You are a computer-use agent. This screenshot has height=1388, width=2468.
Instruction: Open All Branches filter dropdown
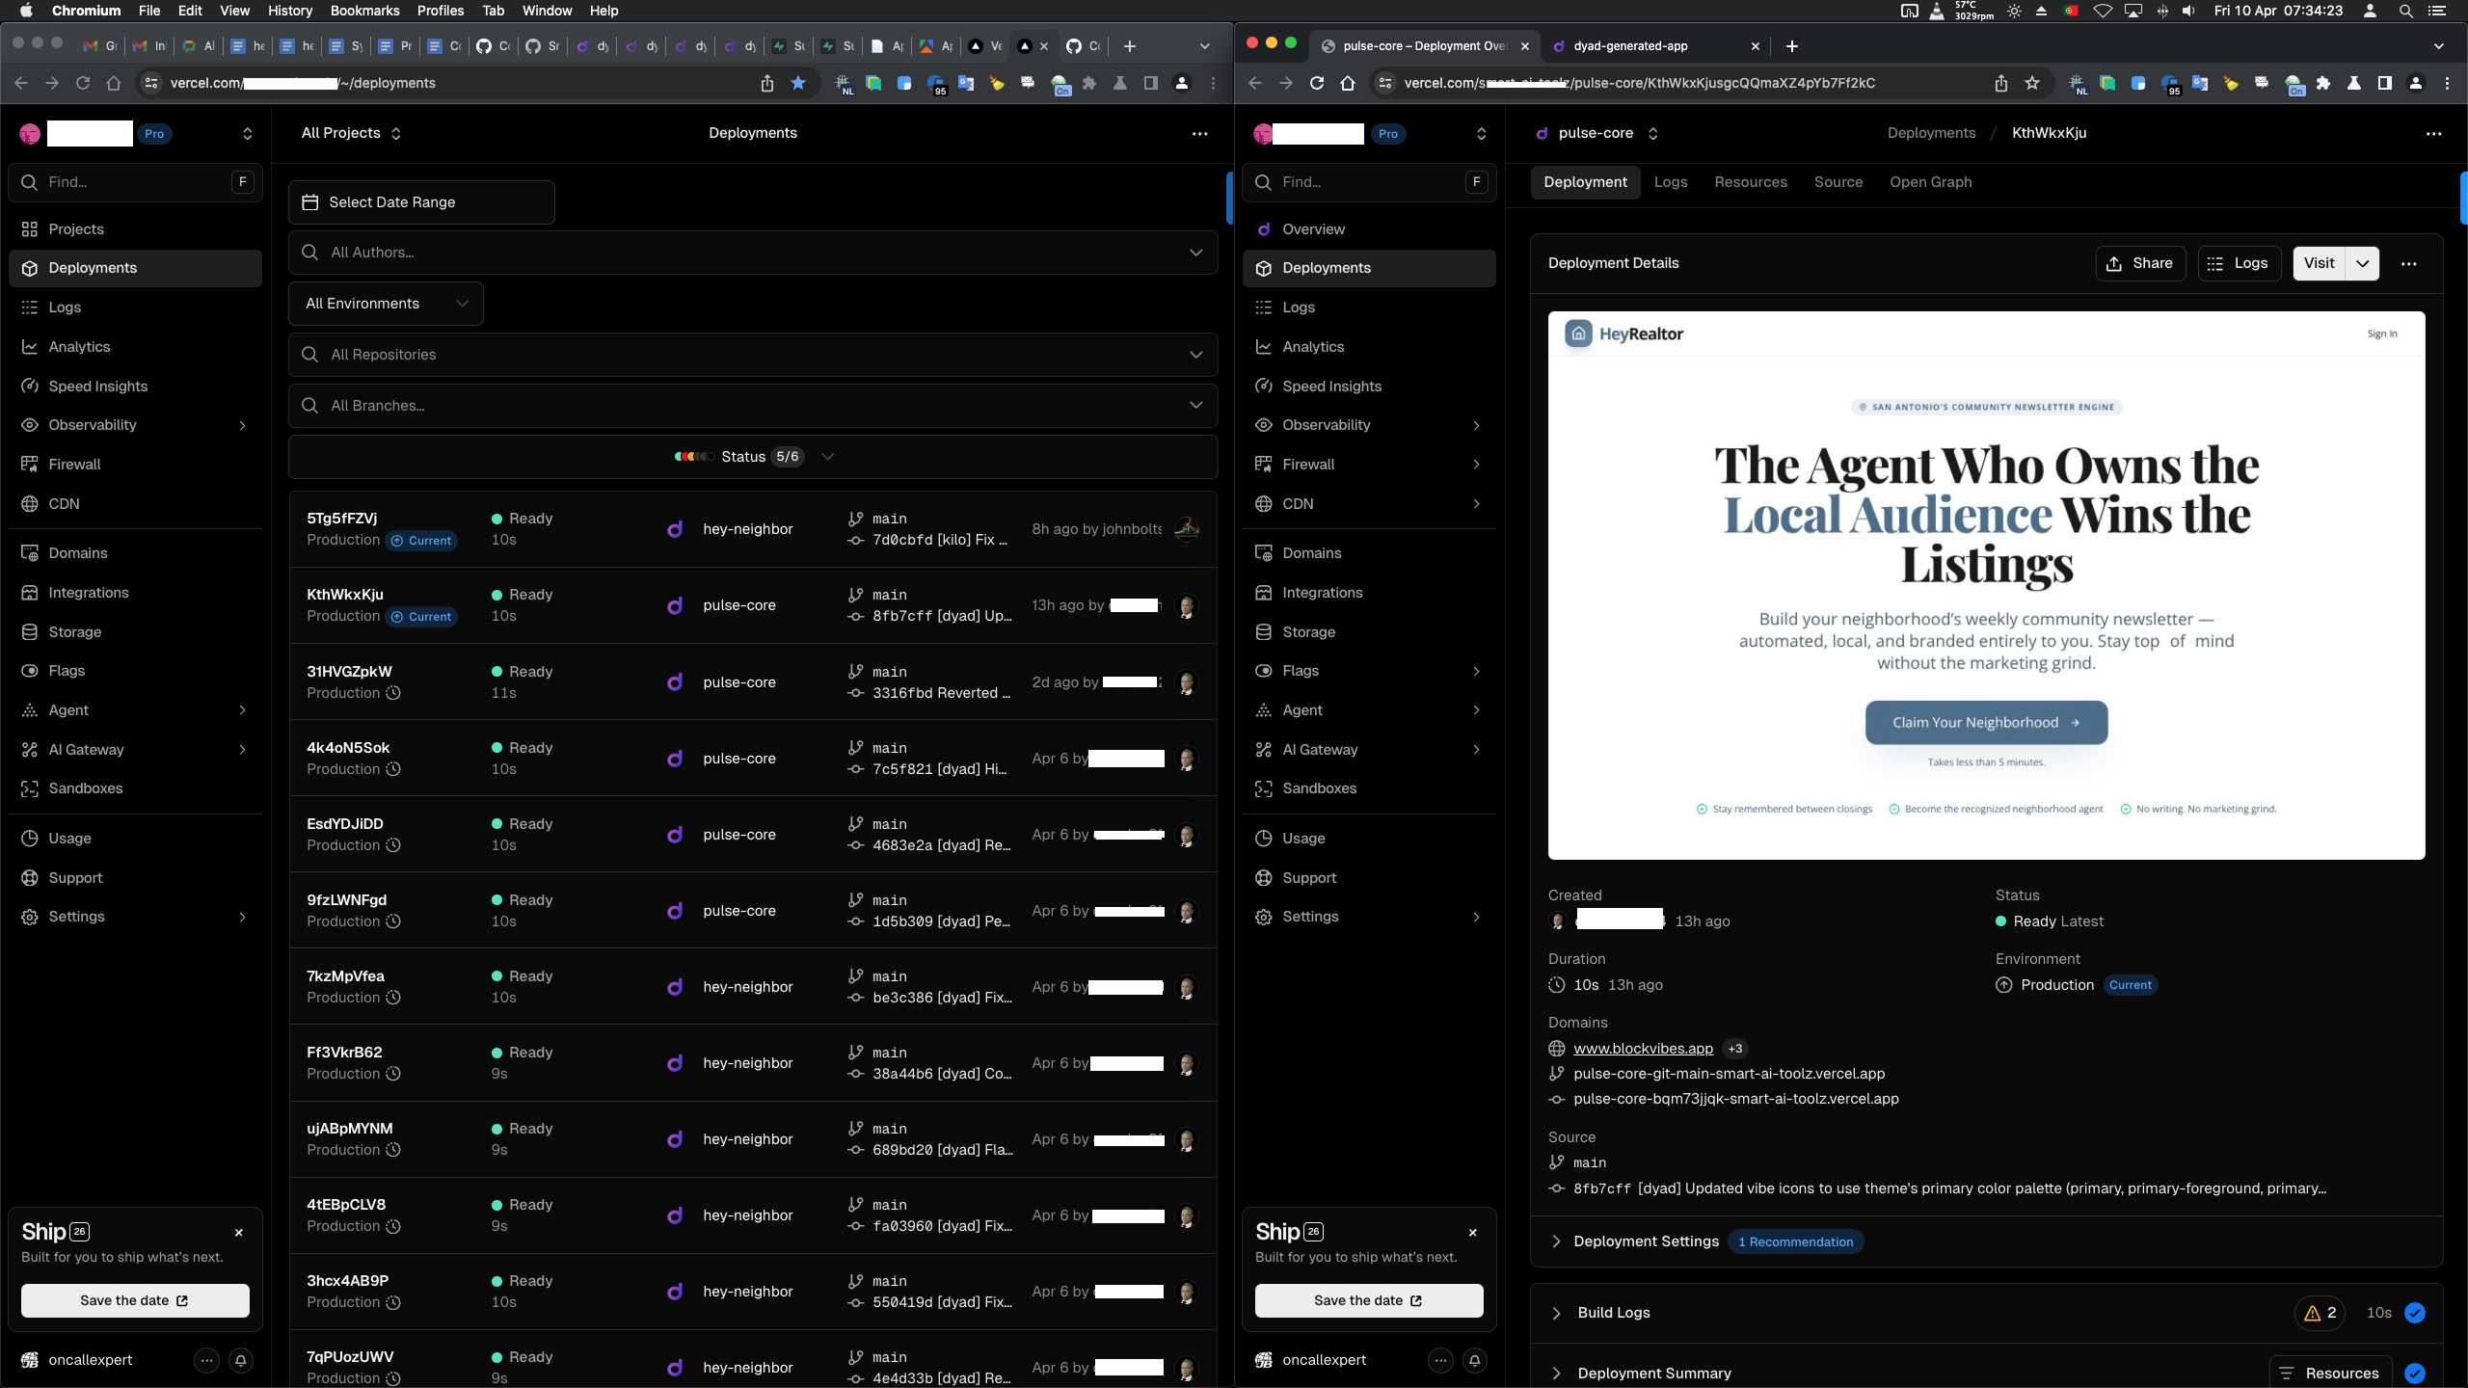tap(753, 406)
